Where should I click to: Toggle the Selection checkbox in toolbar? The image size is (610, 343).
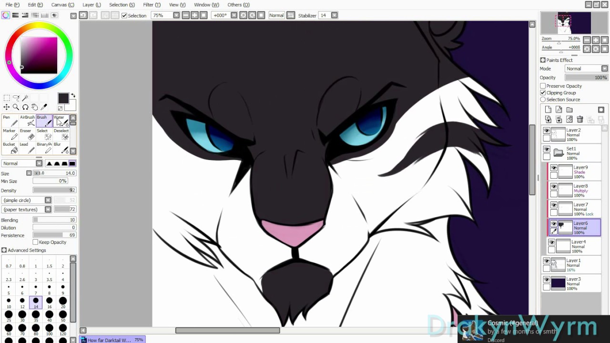click(x=124, y=16)
